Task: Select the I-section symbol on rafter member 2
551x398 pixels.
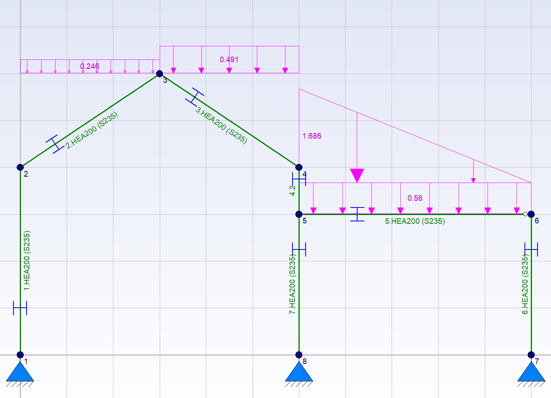Action: pos(55,144)
